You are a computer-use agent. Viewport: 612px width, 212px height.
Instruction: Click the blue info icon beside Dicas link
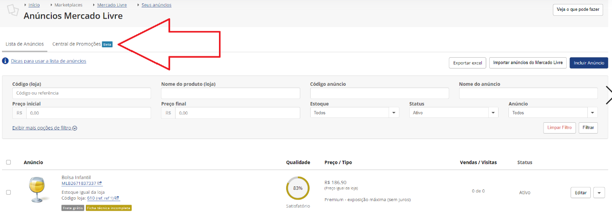pyautogui.click(x=5, y=61)
